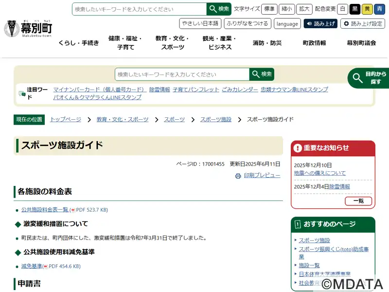This screenshot has width=389, height=292.
Task: Open 目的から探す side button
Action: click(x=369, y=78)
